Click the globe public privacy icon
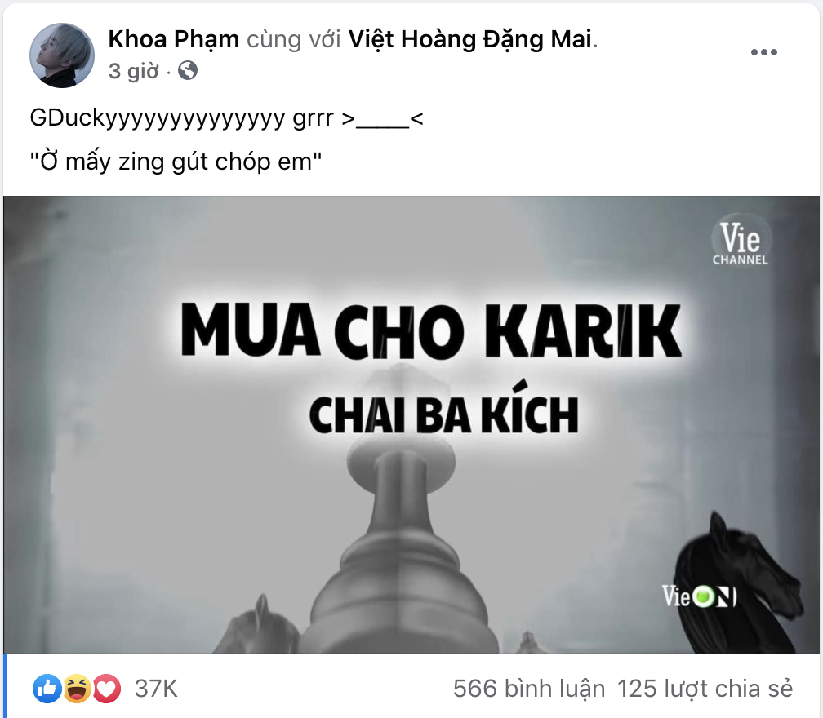The height and width of the screenshot is (718, 823). [188, 70]
